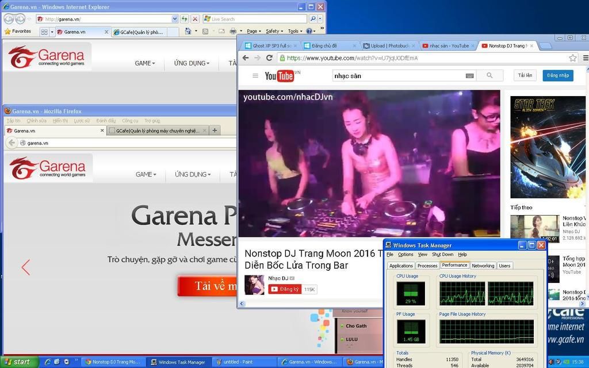Open the Star Trek ad thumbnail

coord(548,147)
